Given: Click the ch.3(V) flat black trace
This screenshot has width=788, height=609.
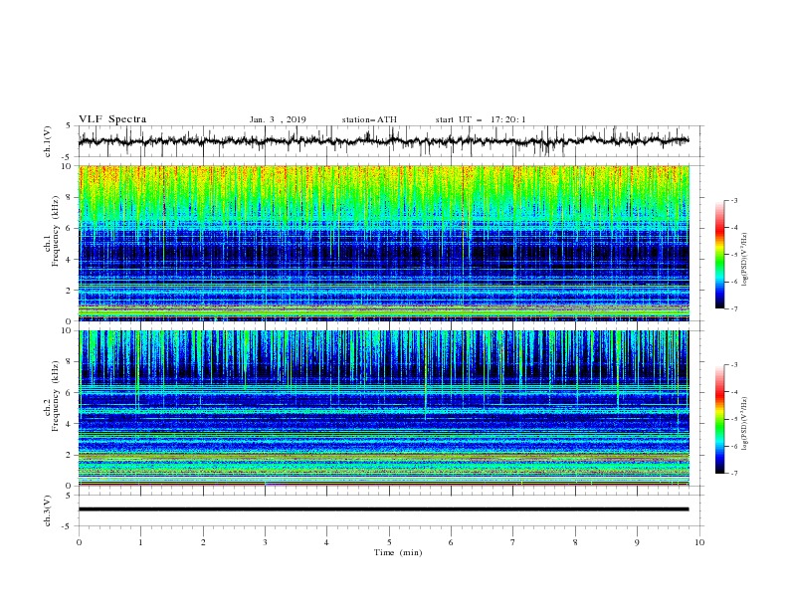Looking at the screenshot, I should [x=383, y=509].
